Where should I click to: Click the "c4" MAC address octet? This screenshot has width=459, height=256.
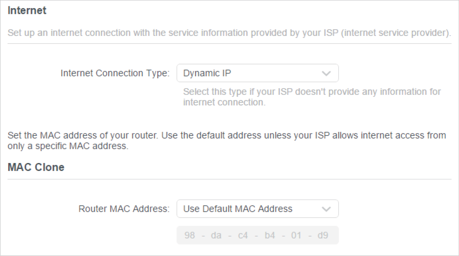[x=243, y=236]
